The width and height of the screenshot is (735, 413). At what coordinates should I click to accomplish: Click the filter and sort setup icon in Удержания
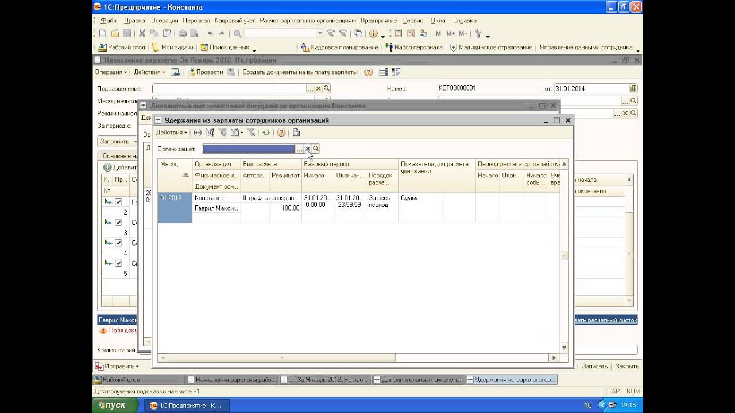(x=210, y=133)
